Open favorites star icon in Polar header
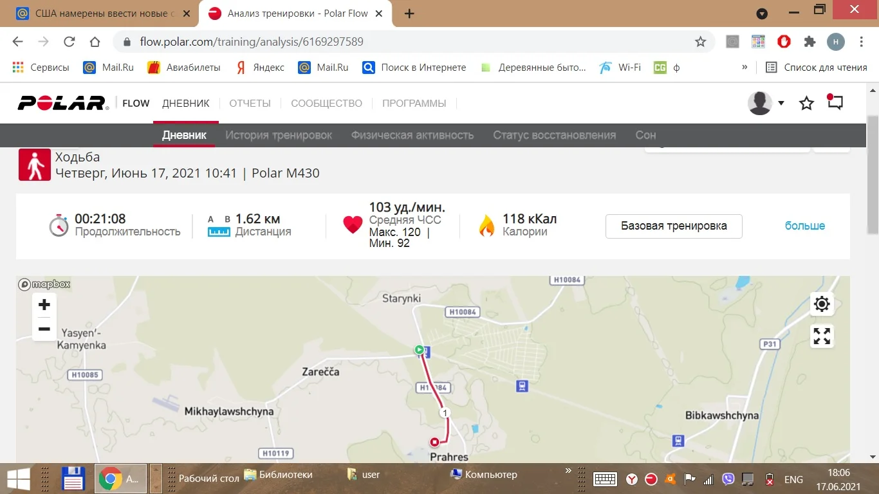 click(806, 103)
